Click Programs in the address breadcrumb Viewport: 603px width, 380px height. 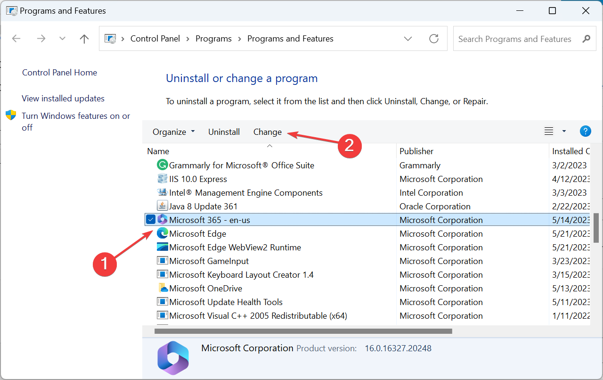213,39
